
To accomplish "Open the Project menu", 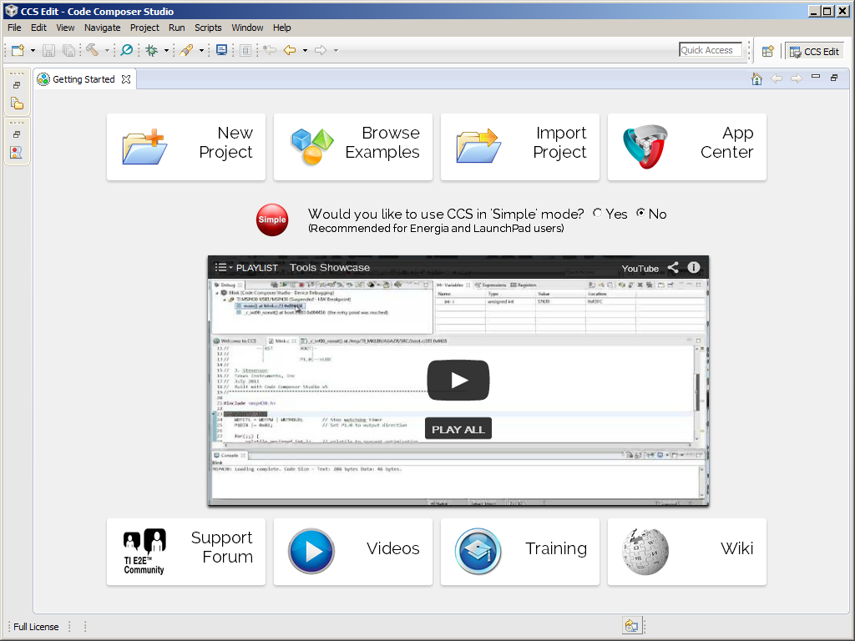I will pyautogui.click(x=144, y=28).
